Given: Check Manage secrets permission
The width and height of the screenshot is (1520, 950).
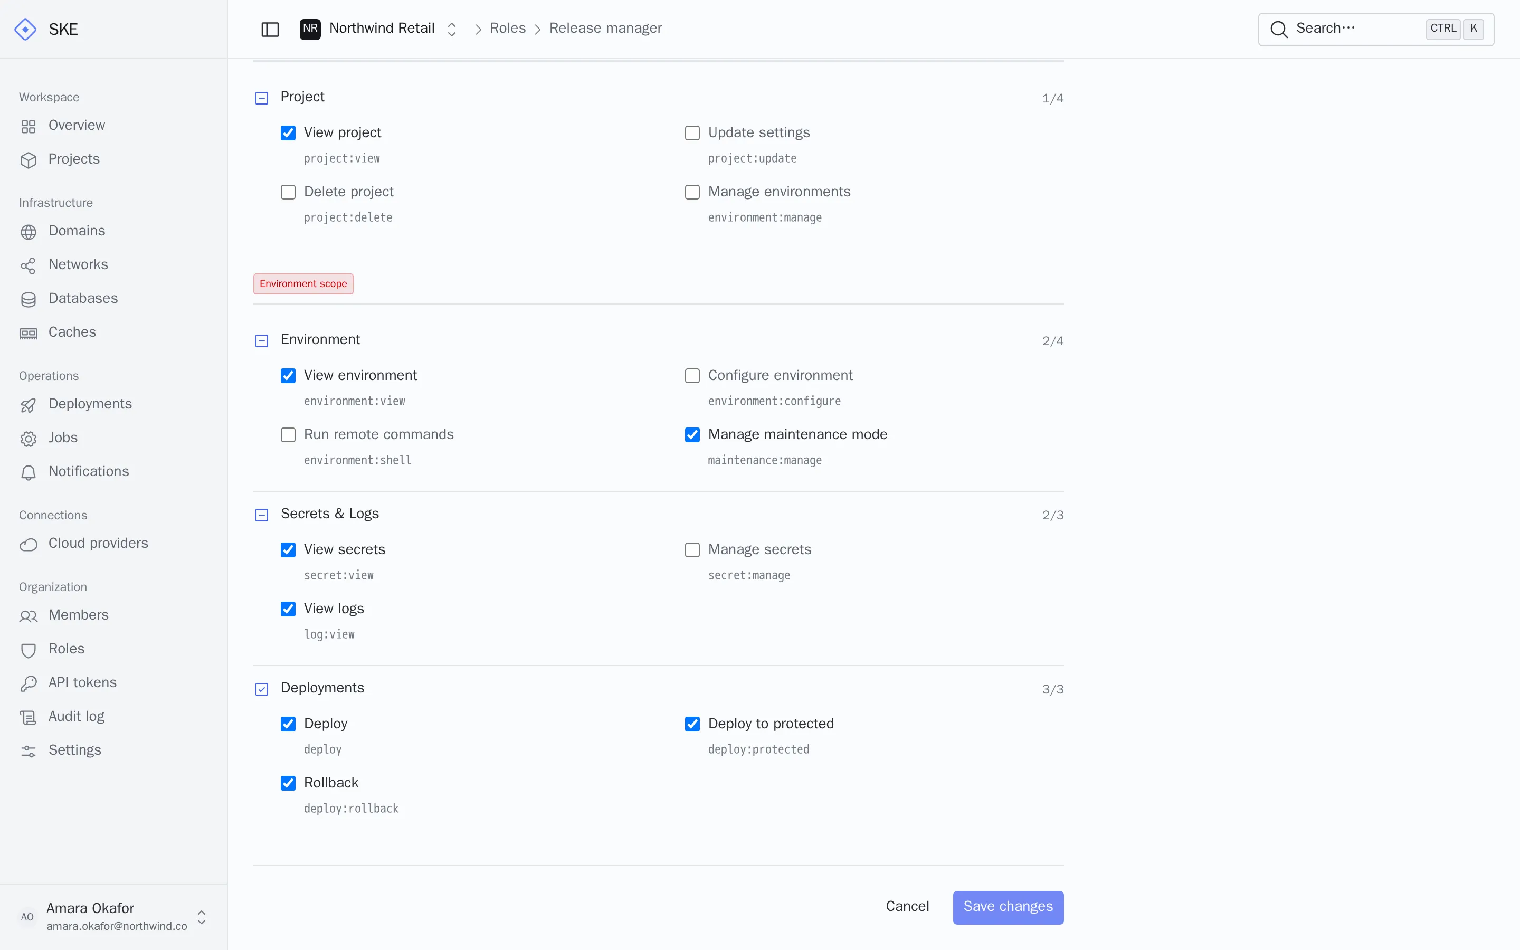Looking at the screenshot, I should (692, 549).
